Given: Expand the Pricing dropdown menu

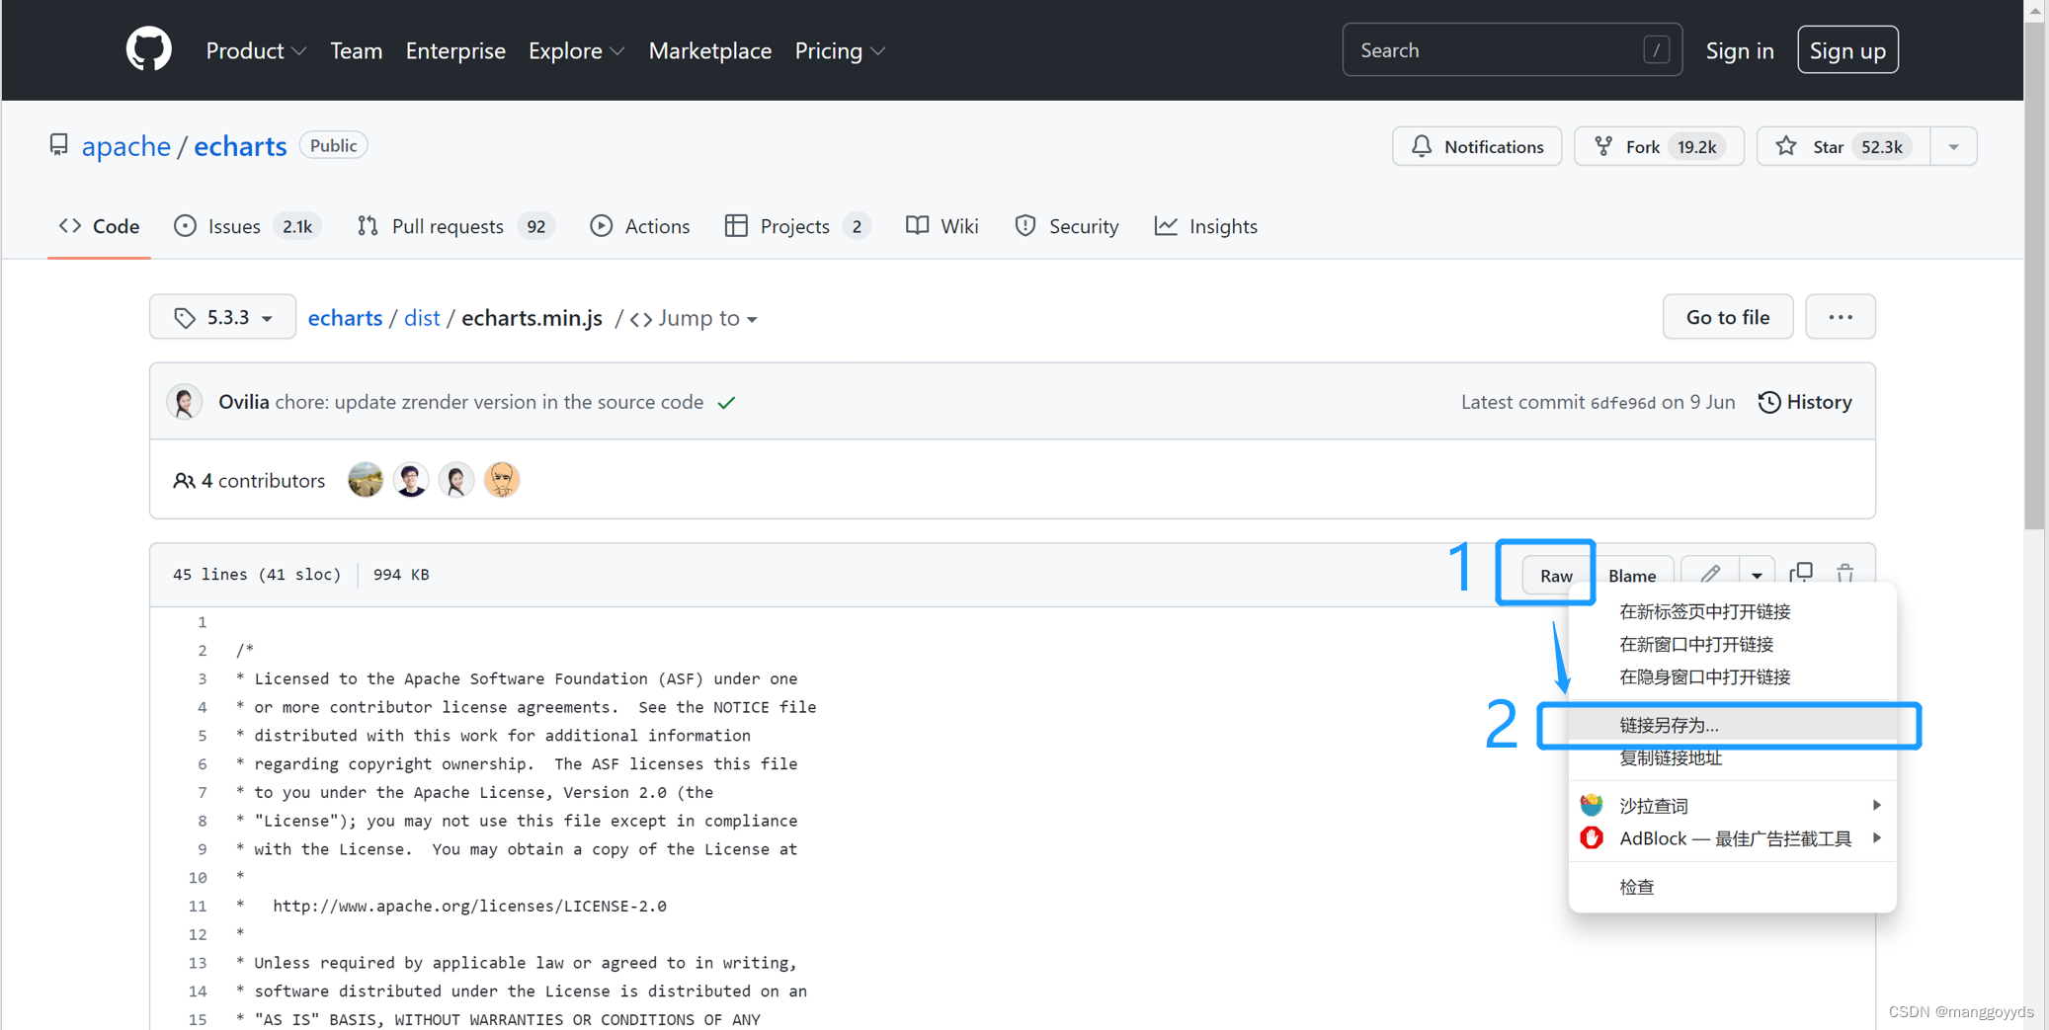Looking at the screenshot, I should pos(840,50).
